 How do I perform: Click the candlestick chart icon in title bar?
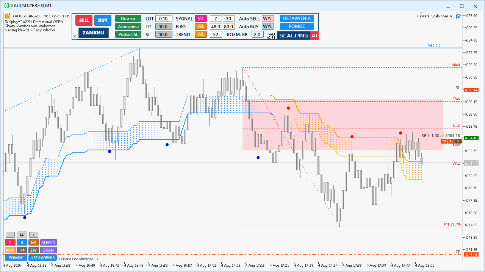[6, 6]
